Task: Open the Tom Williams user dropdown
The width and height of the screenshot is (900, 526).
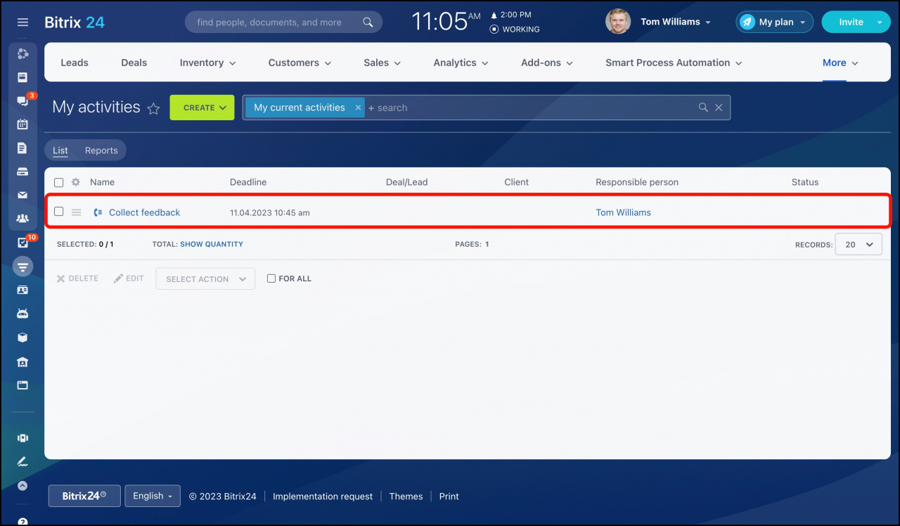Action: pos(676,22)
